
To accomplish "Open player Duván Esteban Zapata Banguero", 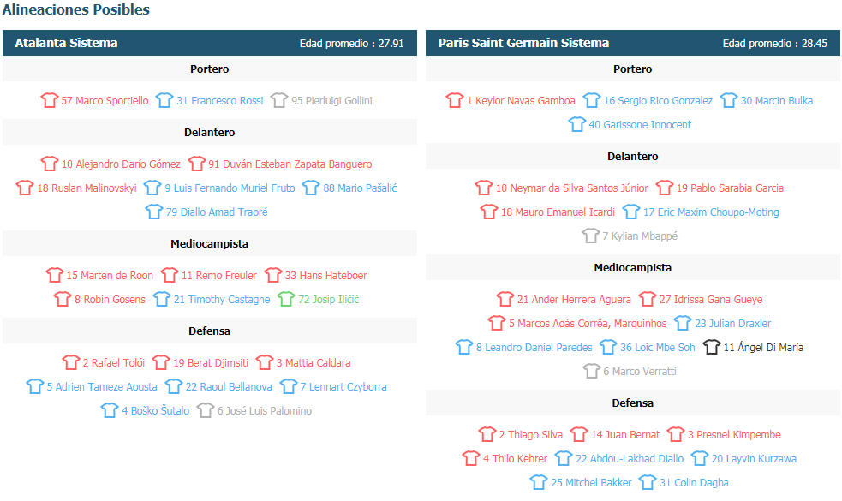I will [290, 164].
